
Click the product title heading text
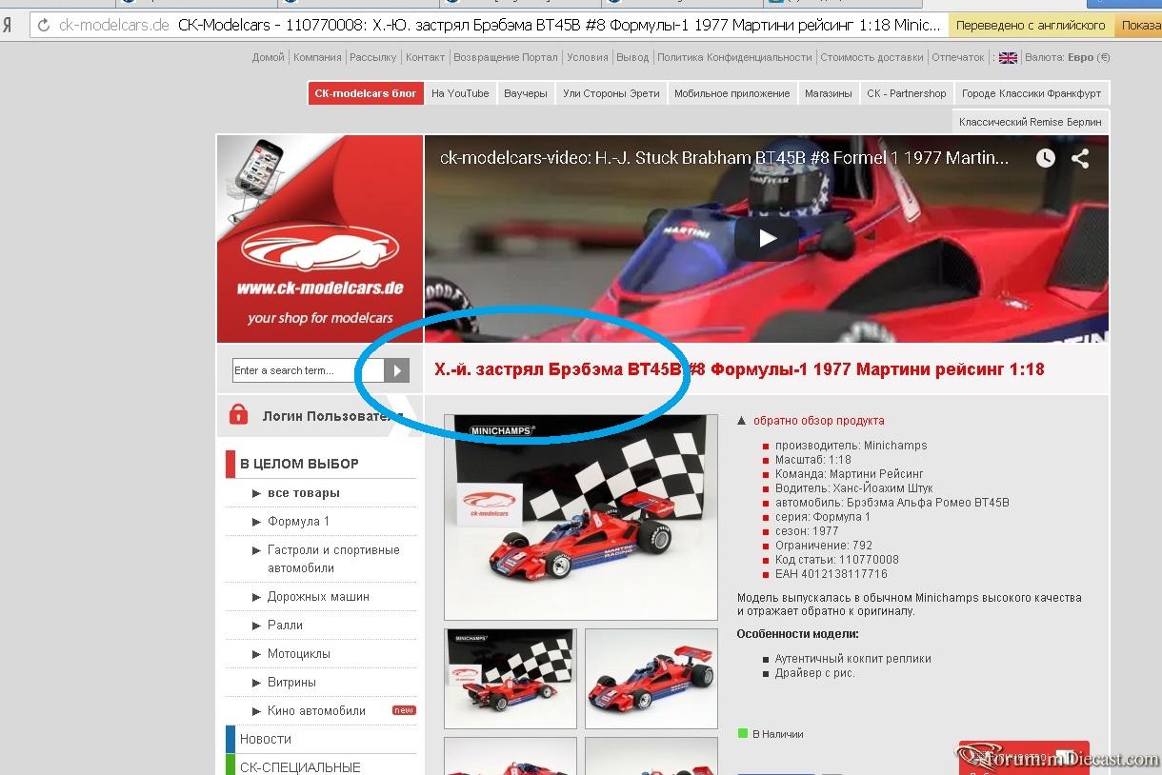point(739,369)
